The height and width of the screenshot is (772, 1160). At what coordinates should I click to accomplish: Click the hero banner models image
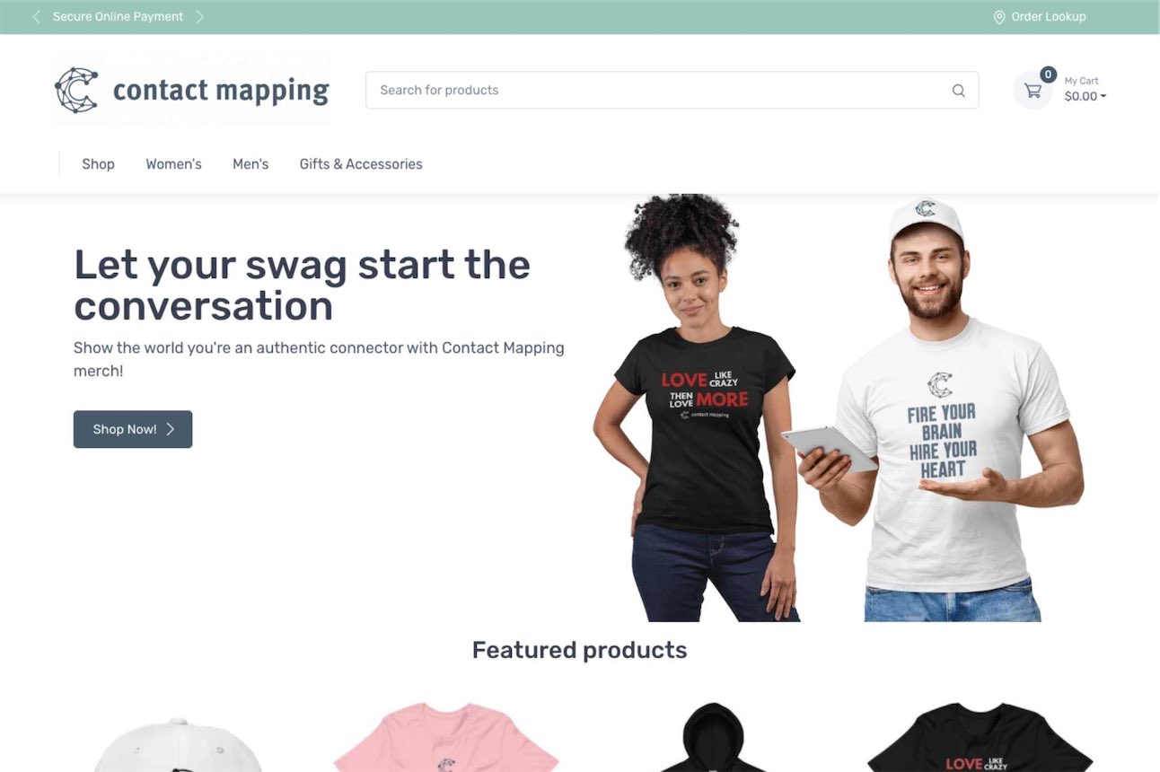tap(838, 408)
